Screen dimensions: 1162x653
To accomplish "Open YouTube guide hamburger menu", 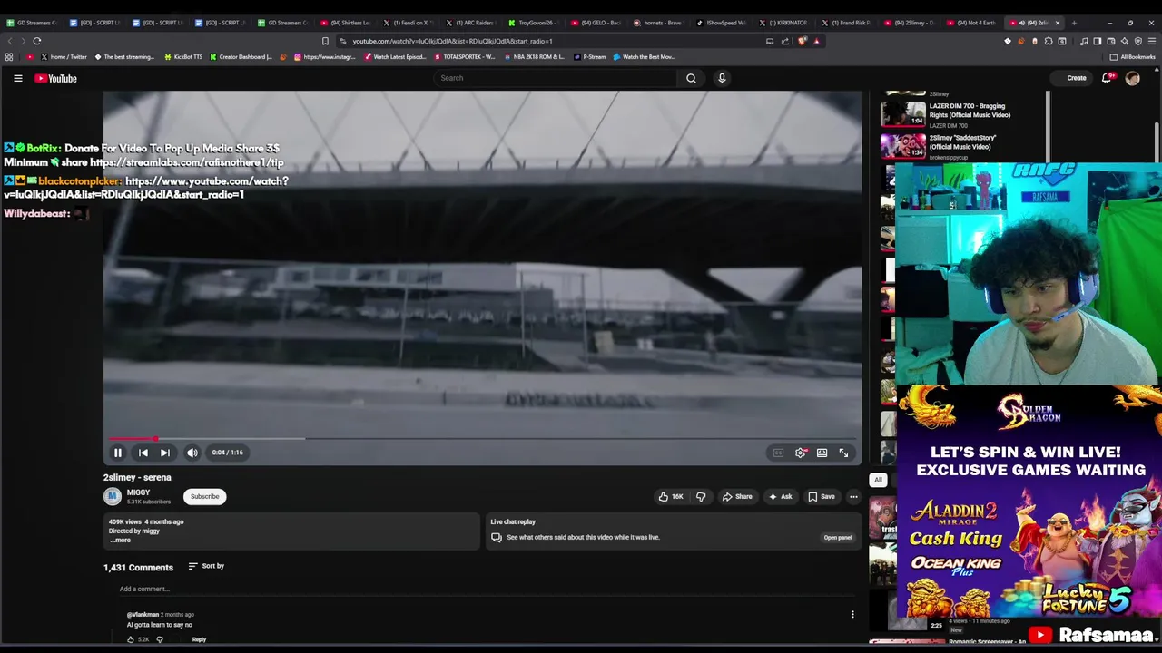I will [x=17, y=78].
